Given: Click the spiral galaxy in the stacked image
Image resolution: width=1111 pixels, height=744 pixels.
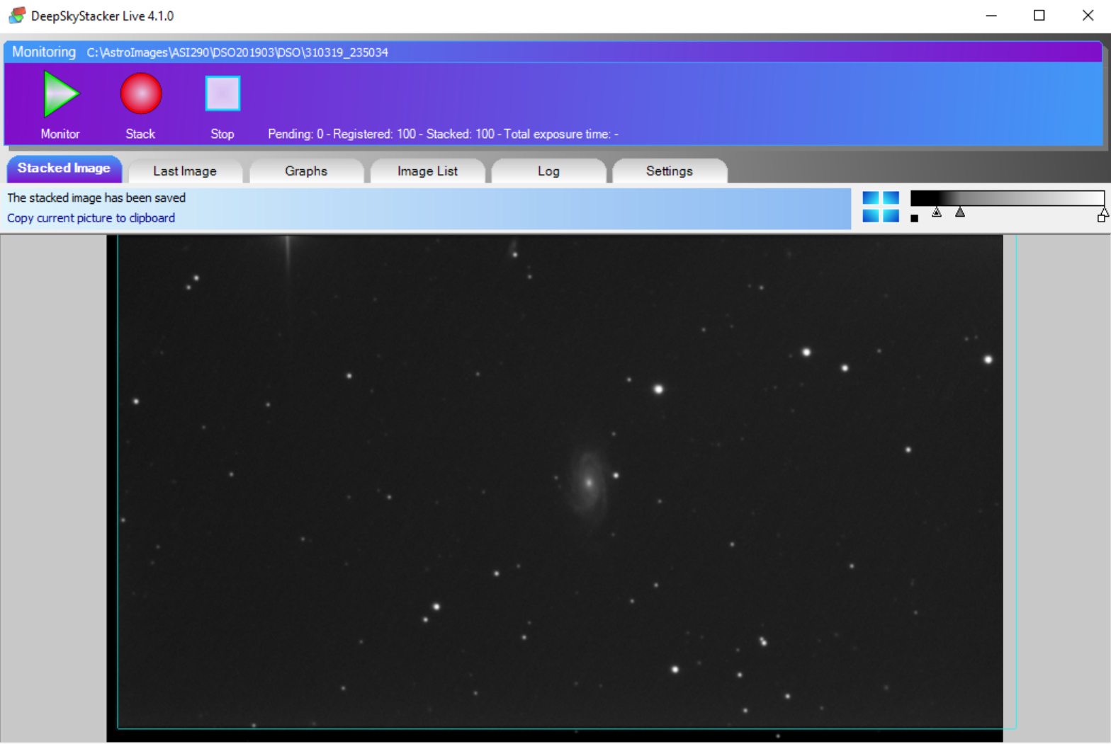Looking at the screenshot, I should 588,482.
